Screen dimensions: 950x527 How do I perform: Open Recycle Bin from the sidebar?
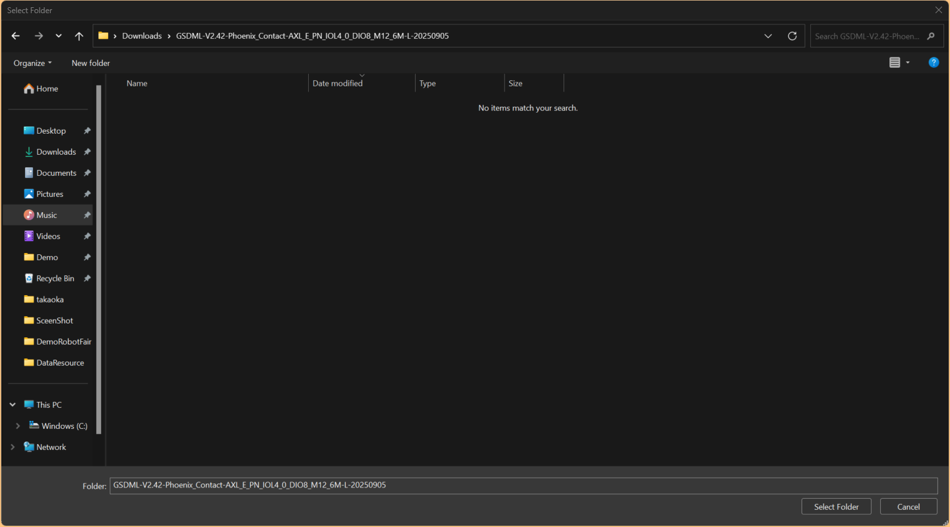tap(55, 278)
